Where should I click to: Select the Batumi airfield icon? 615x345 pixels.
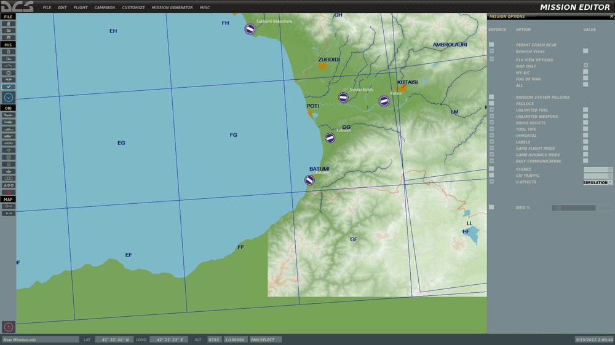click(x=309, y=180)
